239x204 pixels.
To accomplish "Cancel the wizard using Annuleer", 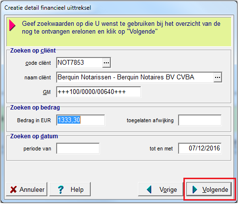I will (x=27, y=189).
